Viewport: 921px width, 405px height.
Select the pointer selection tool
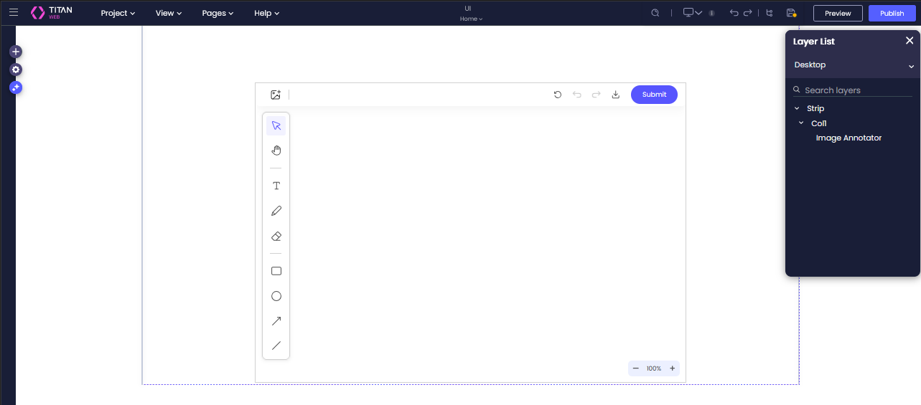(x=276, y=125)
